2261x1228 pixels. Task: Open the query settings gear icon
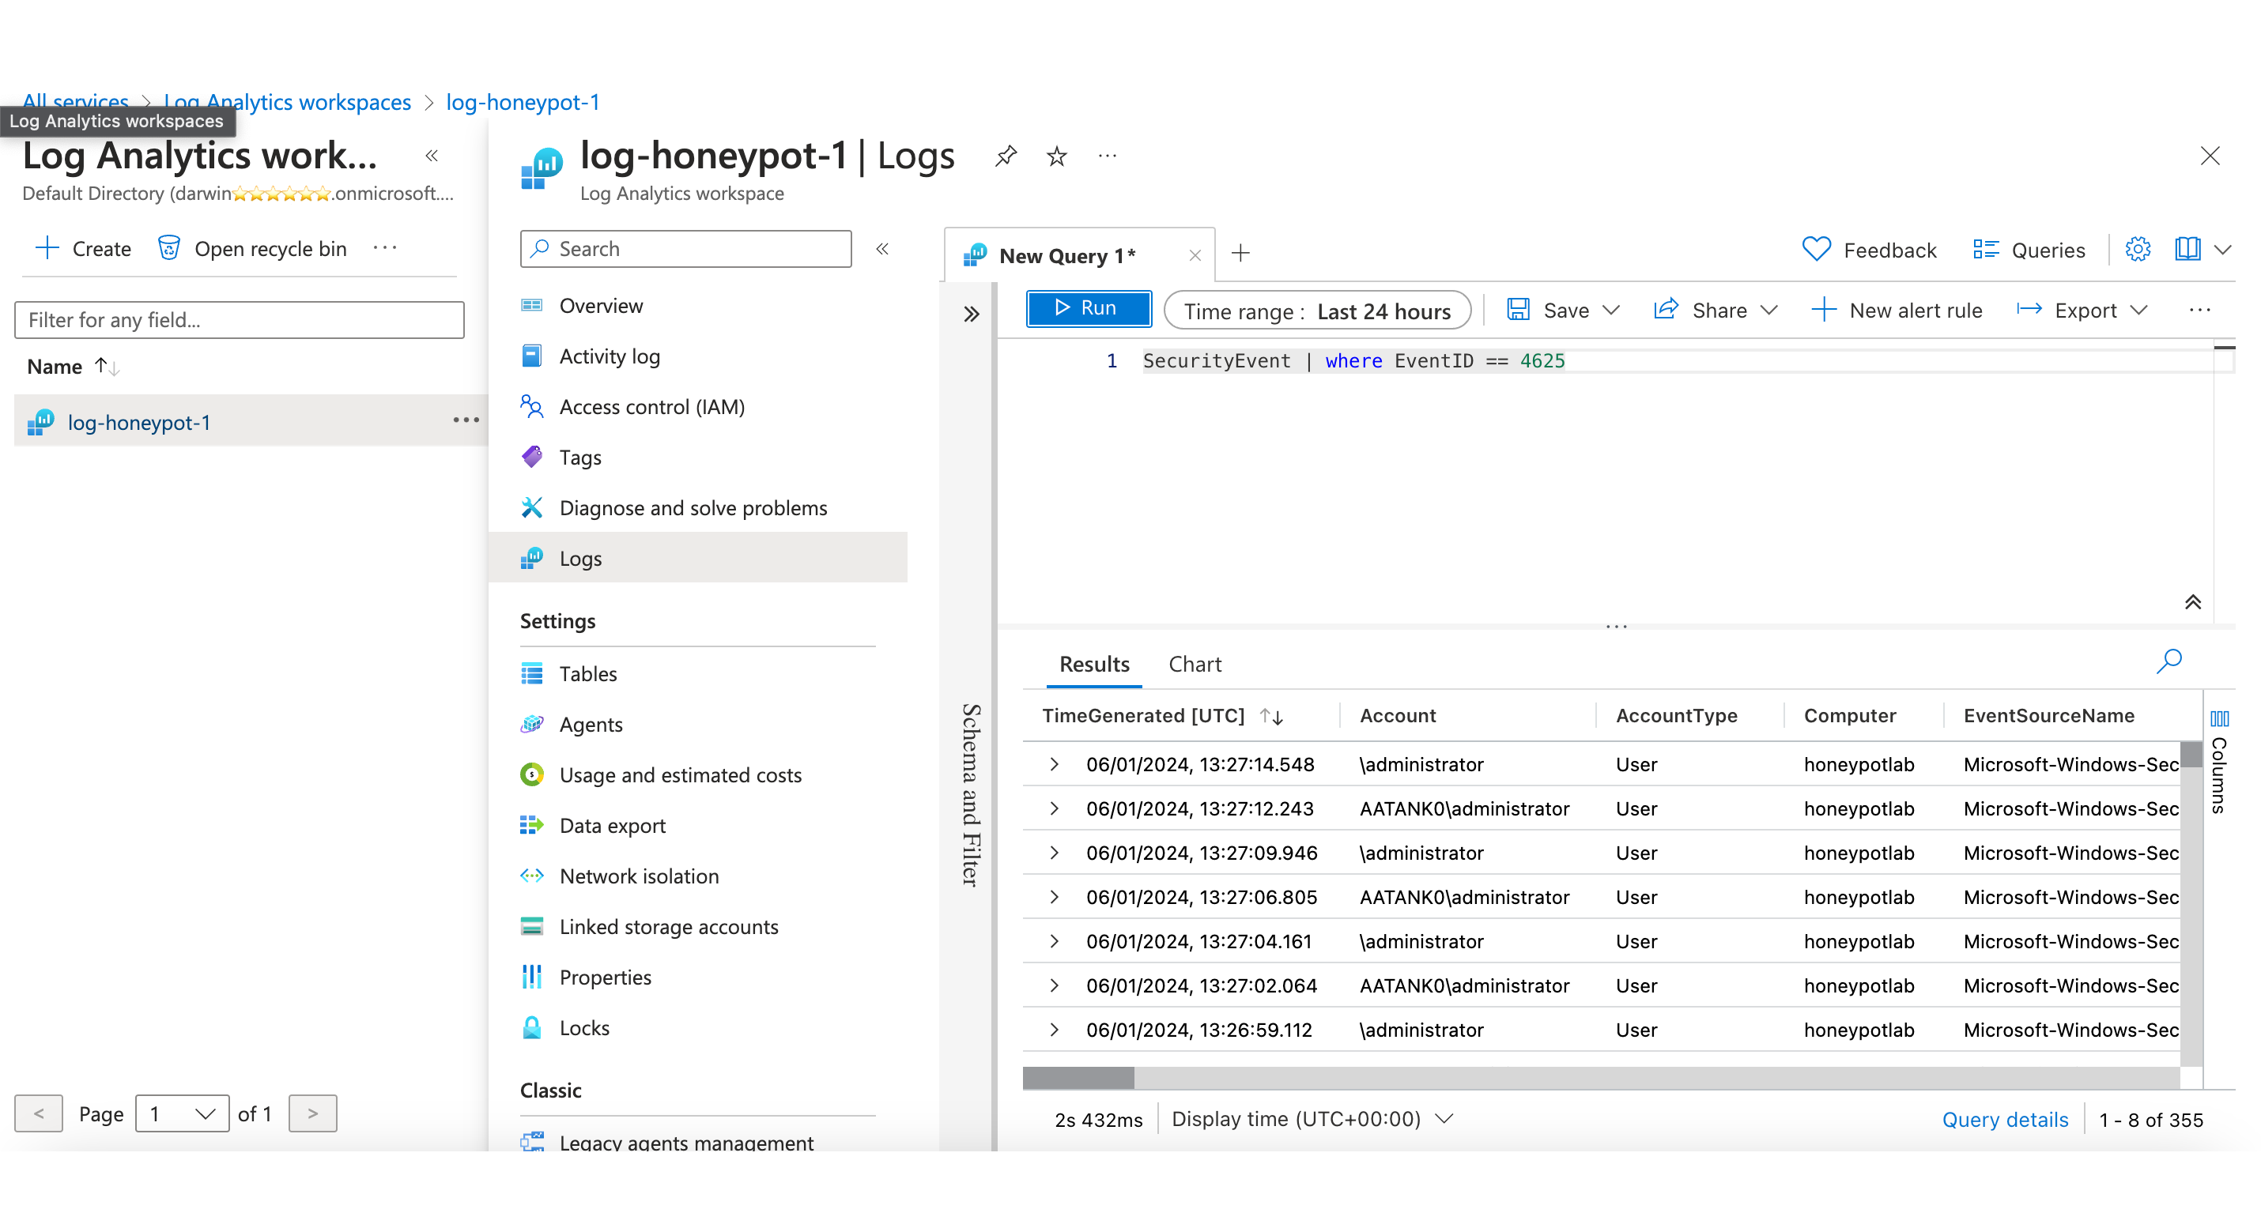(2137, 250)
